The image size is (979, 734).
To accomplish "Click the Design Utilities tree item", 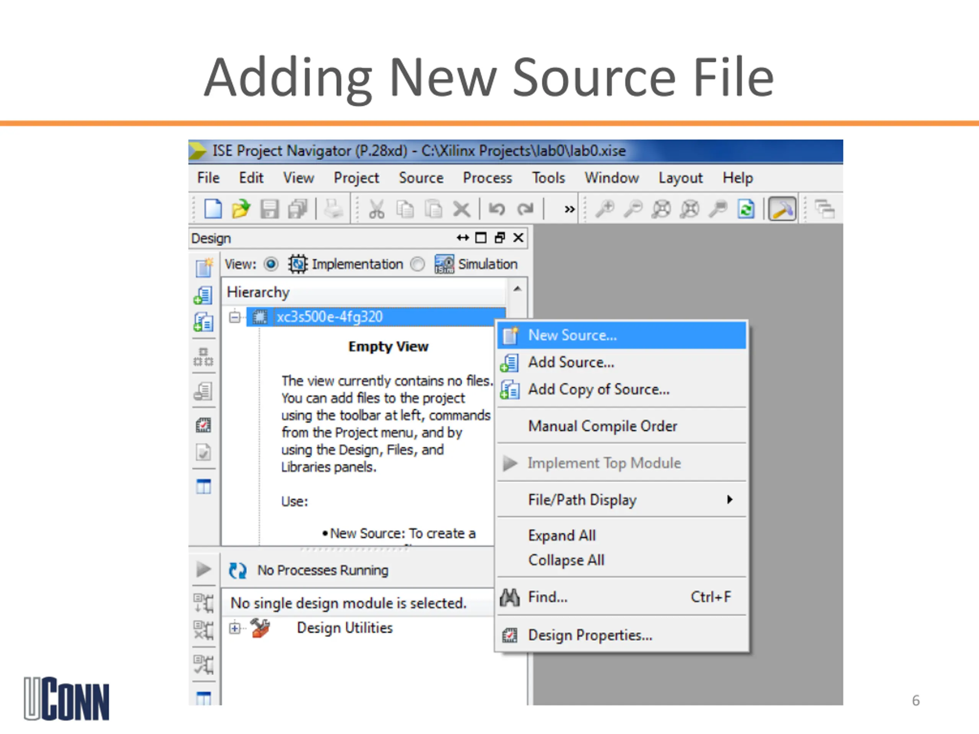I will click(x=344, y=628).
